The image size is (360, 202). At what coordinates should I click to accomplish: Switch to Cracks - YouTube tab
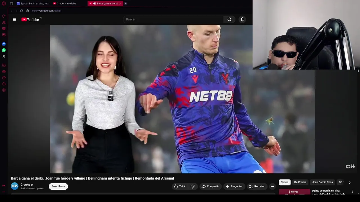64,3
